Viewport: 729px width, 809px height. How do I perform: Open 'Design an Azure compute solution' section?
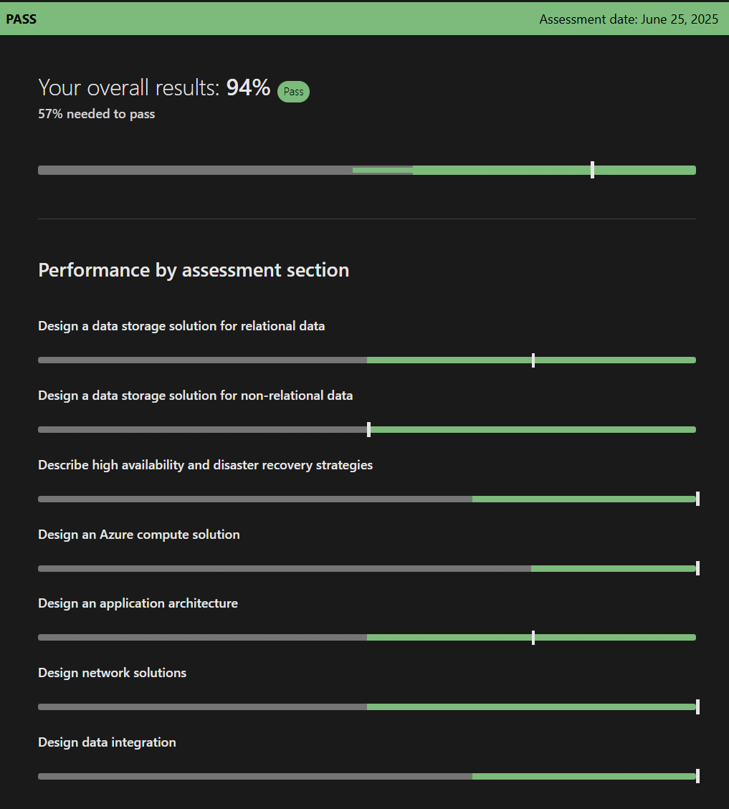pyautogui.click(x=139, y=535)
